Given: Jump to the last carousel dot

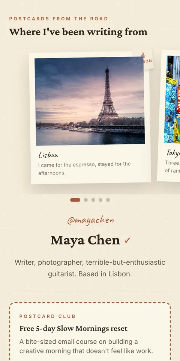Looking at the screenshot, I should pos(108,200).
